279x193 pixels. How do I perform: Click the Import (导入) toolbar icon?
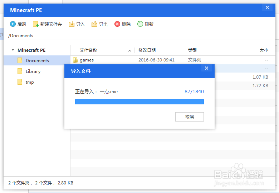72,24
